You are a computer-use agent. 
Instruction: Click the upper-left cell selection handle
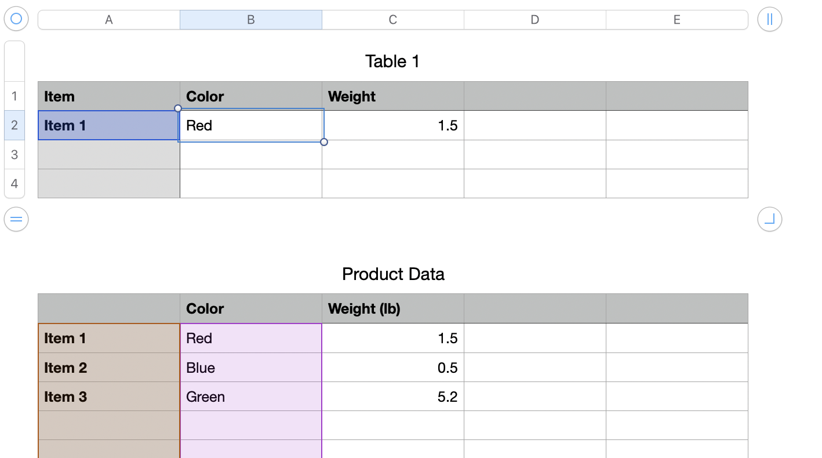(178, 108)
